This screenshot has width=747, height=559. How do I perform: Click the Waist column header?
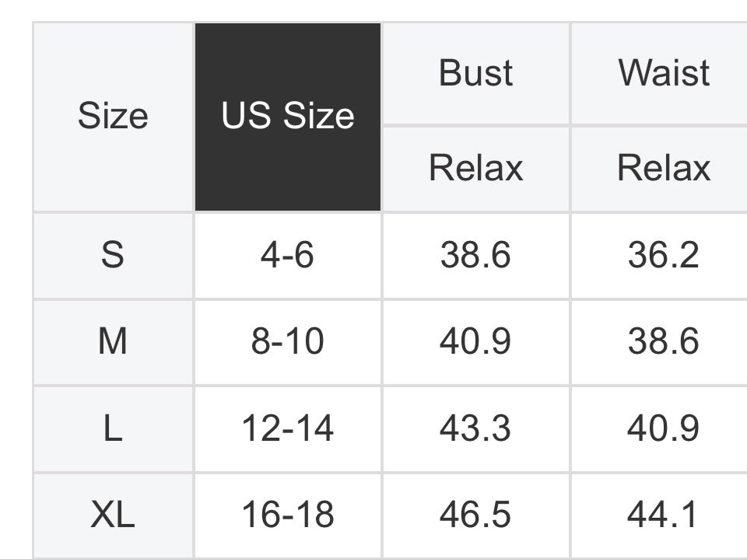(x=664, y=73)
